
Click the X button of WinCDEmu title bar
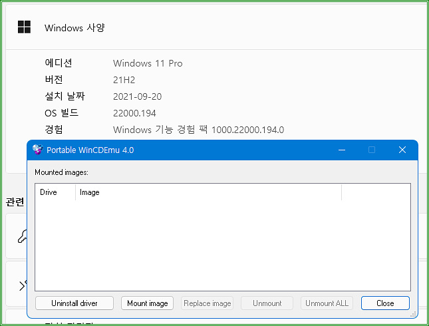tap(402, 150)
